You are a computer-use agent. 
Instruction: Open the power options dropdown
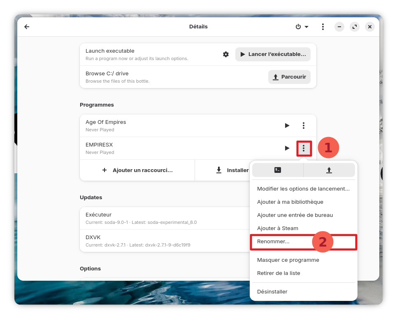pyautogui.click(x=302, y=27)
